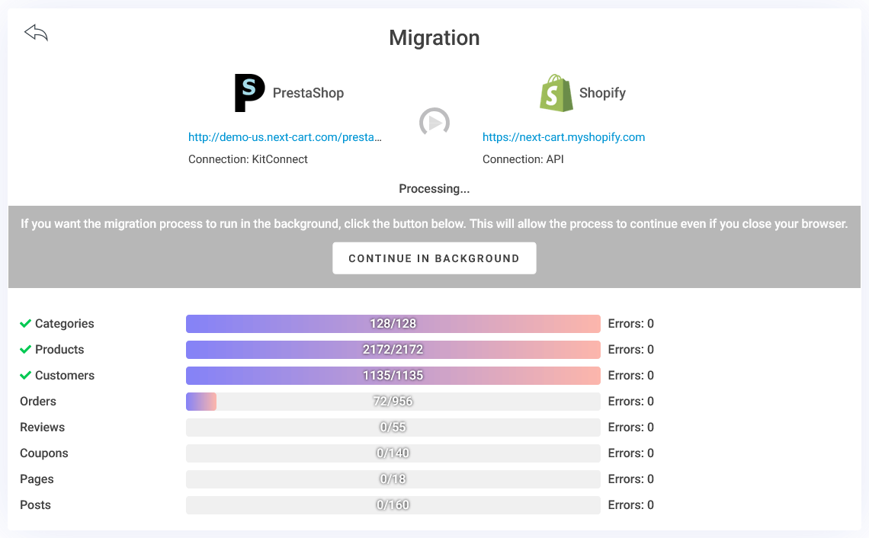Image resolution: width=869 pixels, height=538 pixels.
Task: Click the Posts row label
Action: pyautogui.click(x=35, y=505)
